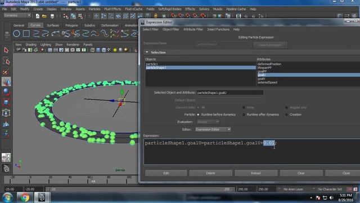The height and width of the screenshot is (203, 360).
Task: Open a scene with the folder icon
Action: [x=44, y=16]
